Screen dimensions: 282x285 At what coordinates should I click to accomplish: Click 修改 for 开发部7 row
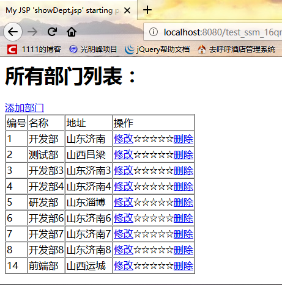click(x=124, y=234)
